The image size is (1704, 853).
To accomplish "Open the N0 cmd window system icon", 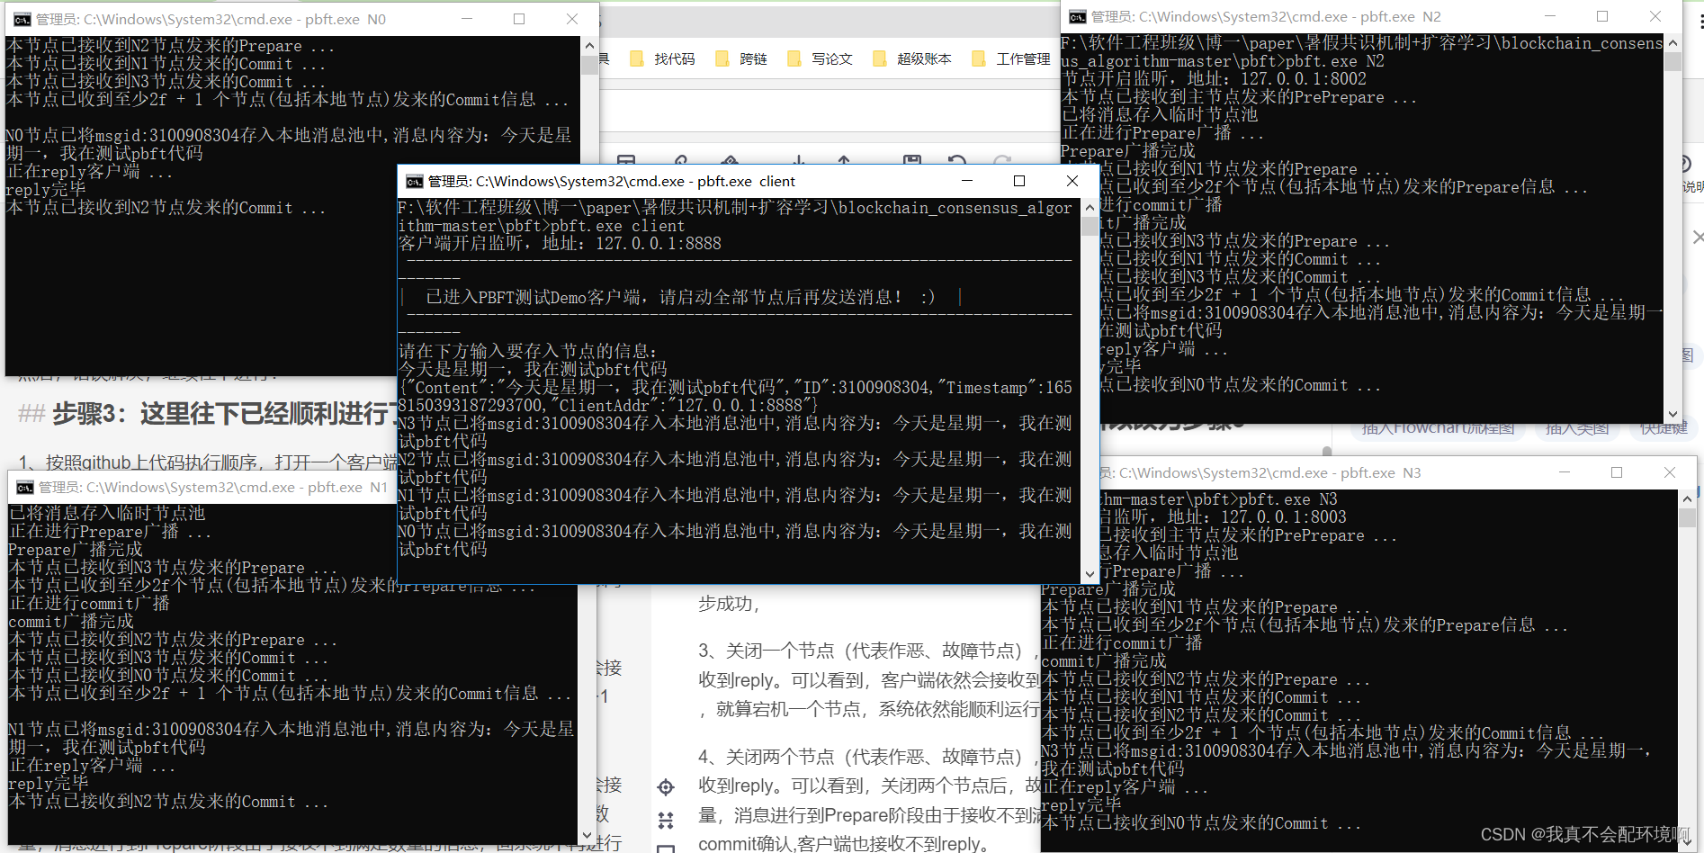I will pyautogui.click(x=22, y=20).
